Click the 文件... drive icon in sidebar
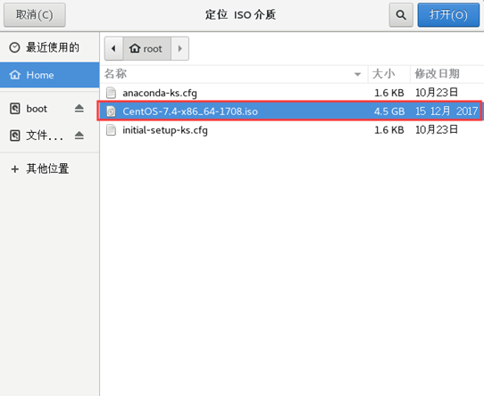Screen dimensions: 484x396 (x=15, y=136)
